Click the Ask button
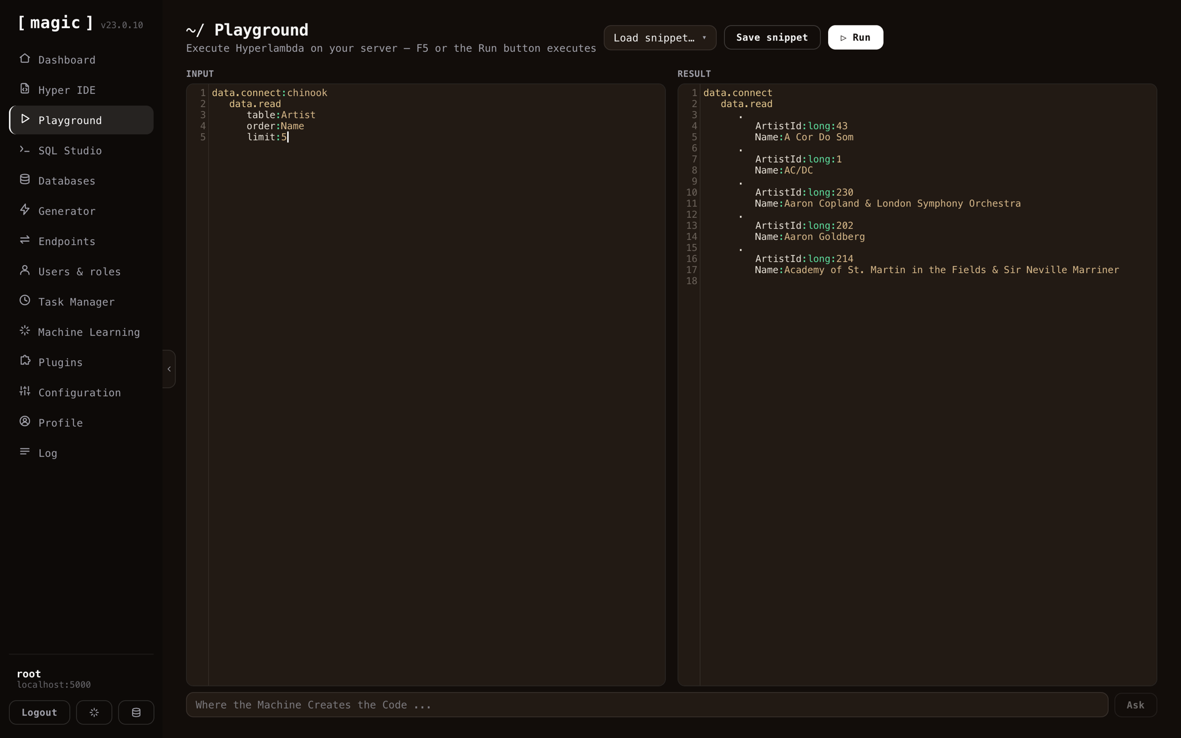Image resolution: width=1181 pixels, height=738 pixels. (x=1135, y=705)
